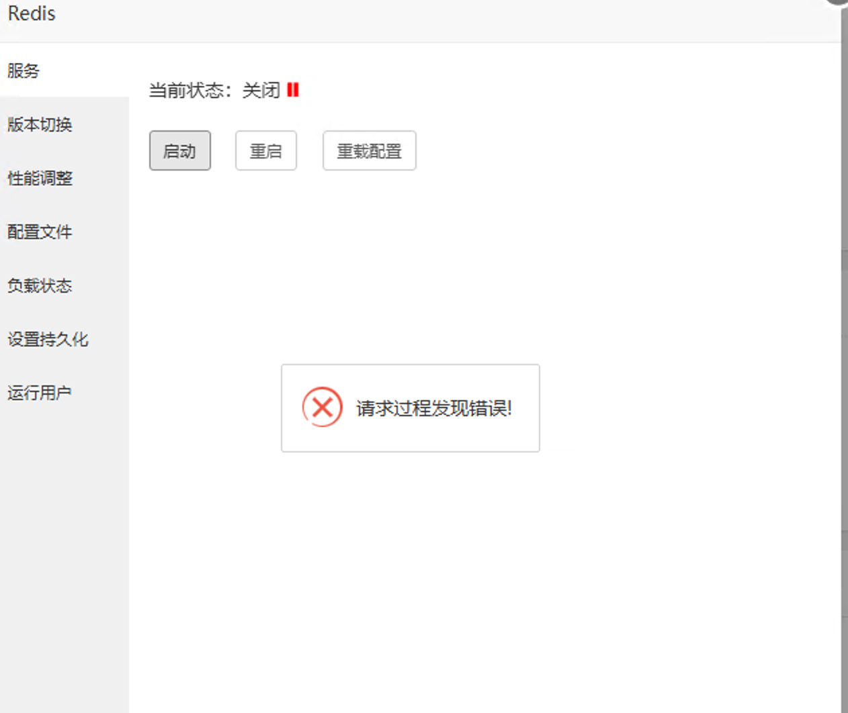The width and height of the screenshot is (848, 713).
Task: Open the 配置文件 editor tab
Action: click(x=39, y=232)
